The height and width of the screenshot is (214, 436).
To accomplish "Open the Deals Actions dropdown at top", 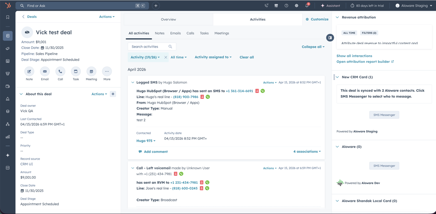I will (107, 17).
